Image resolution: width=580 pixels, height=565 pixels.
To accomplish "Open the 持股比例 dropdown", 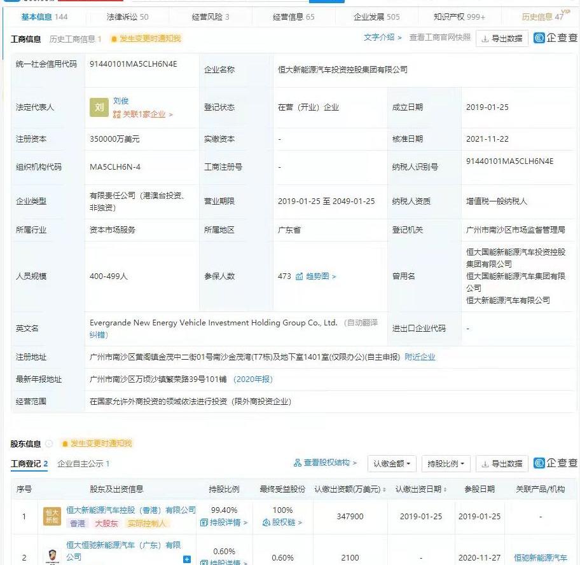I will (446, 464).
